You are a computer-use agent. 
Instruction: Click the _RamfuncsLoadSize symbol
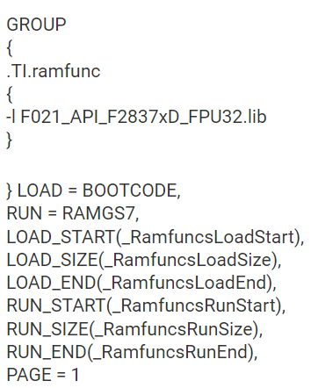[187, 260]
